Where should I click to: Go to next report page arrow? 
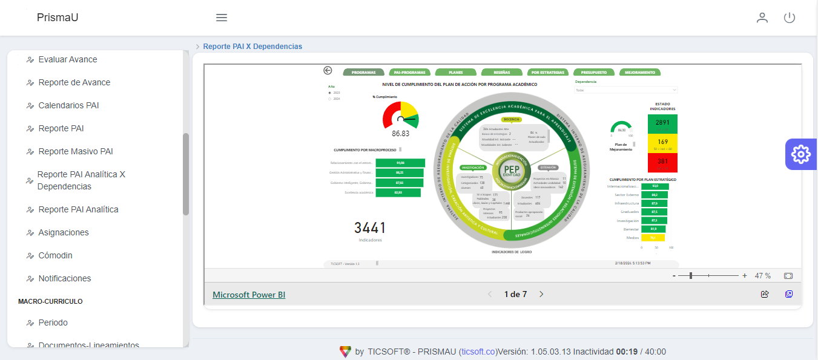[541, 295]
